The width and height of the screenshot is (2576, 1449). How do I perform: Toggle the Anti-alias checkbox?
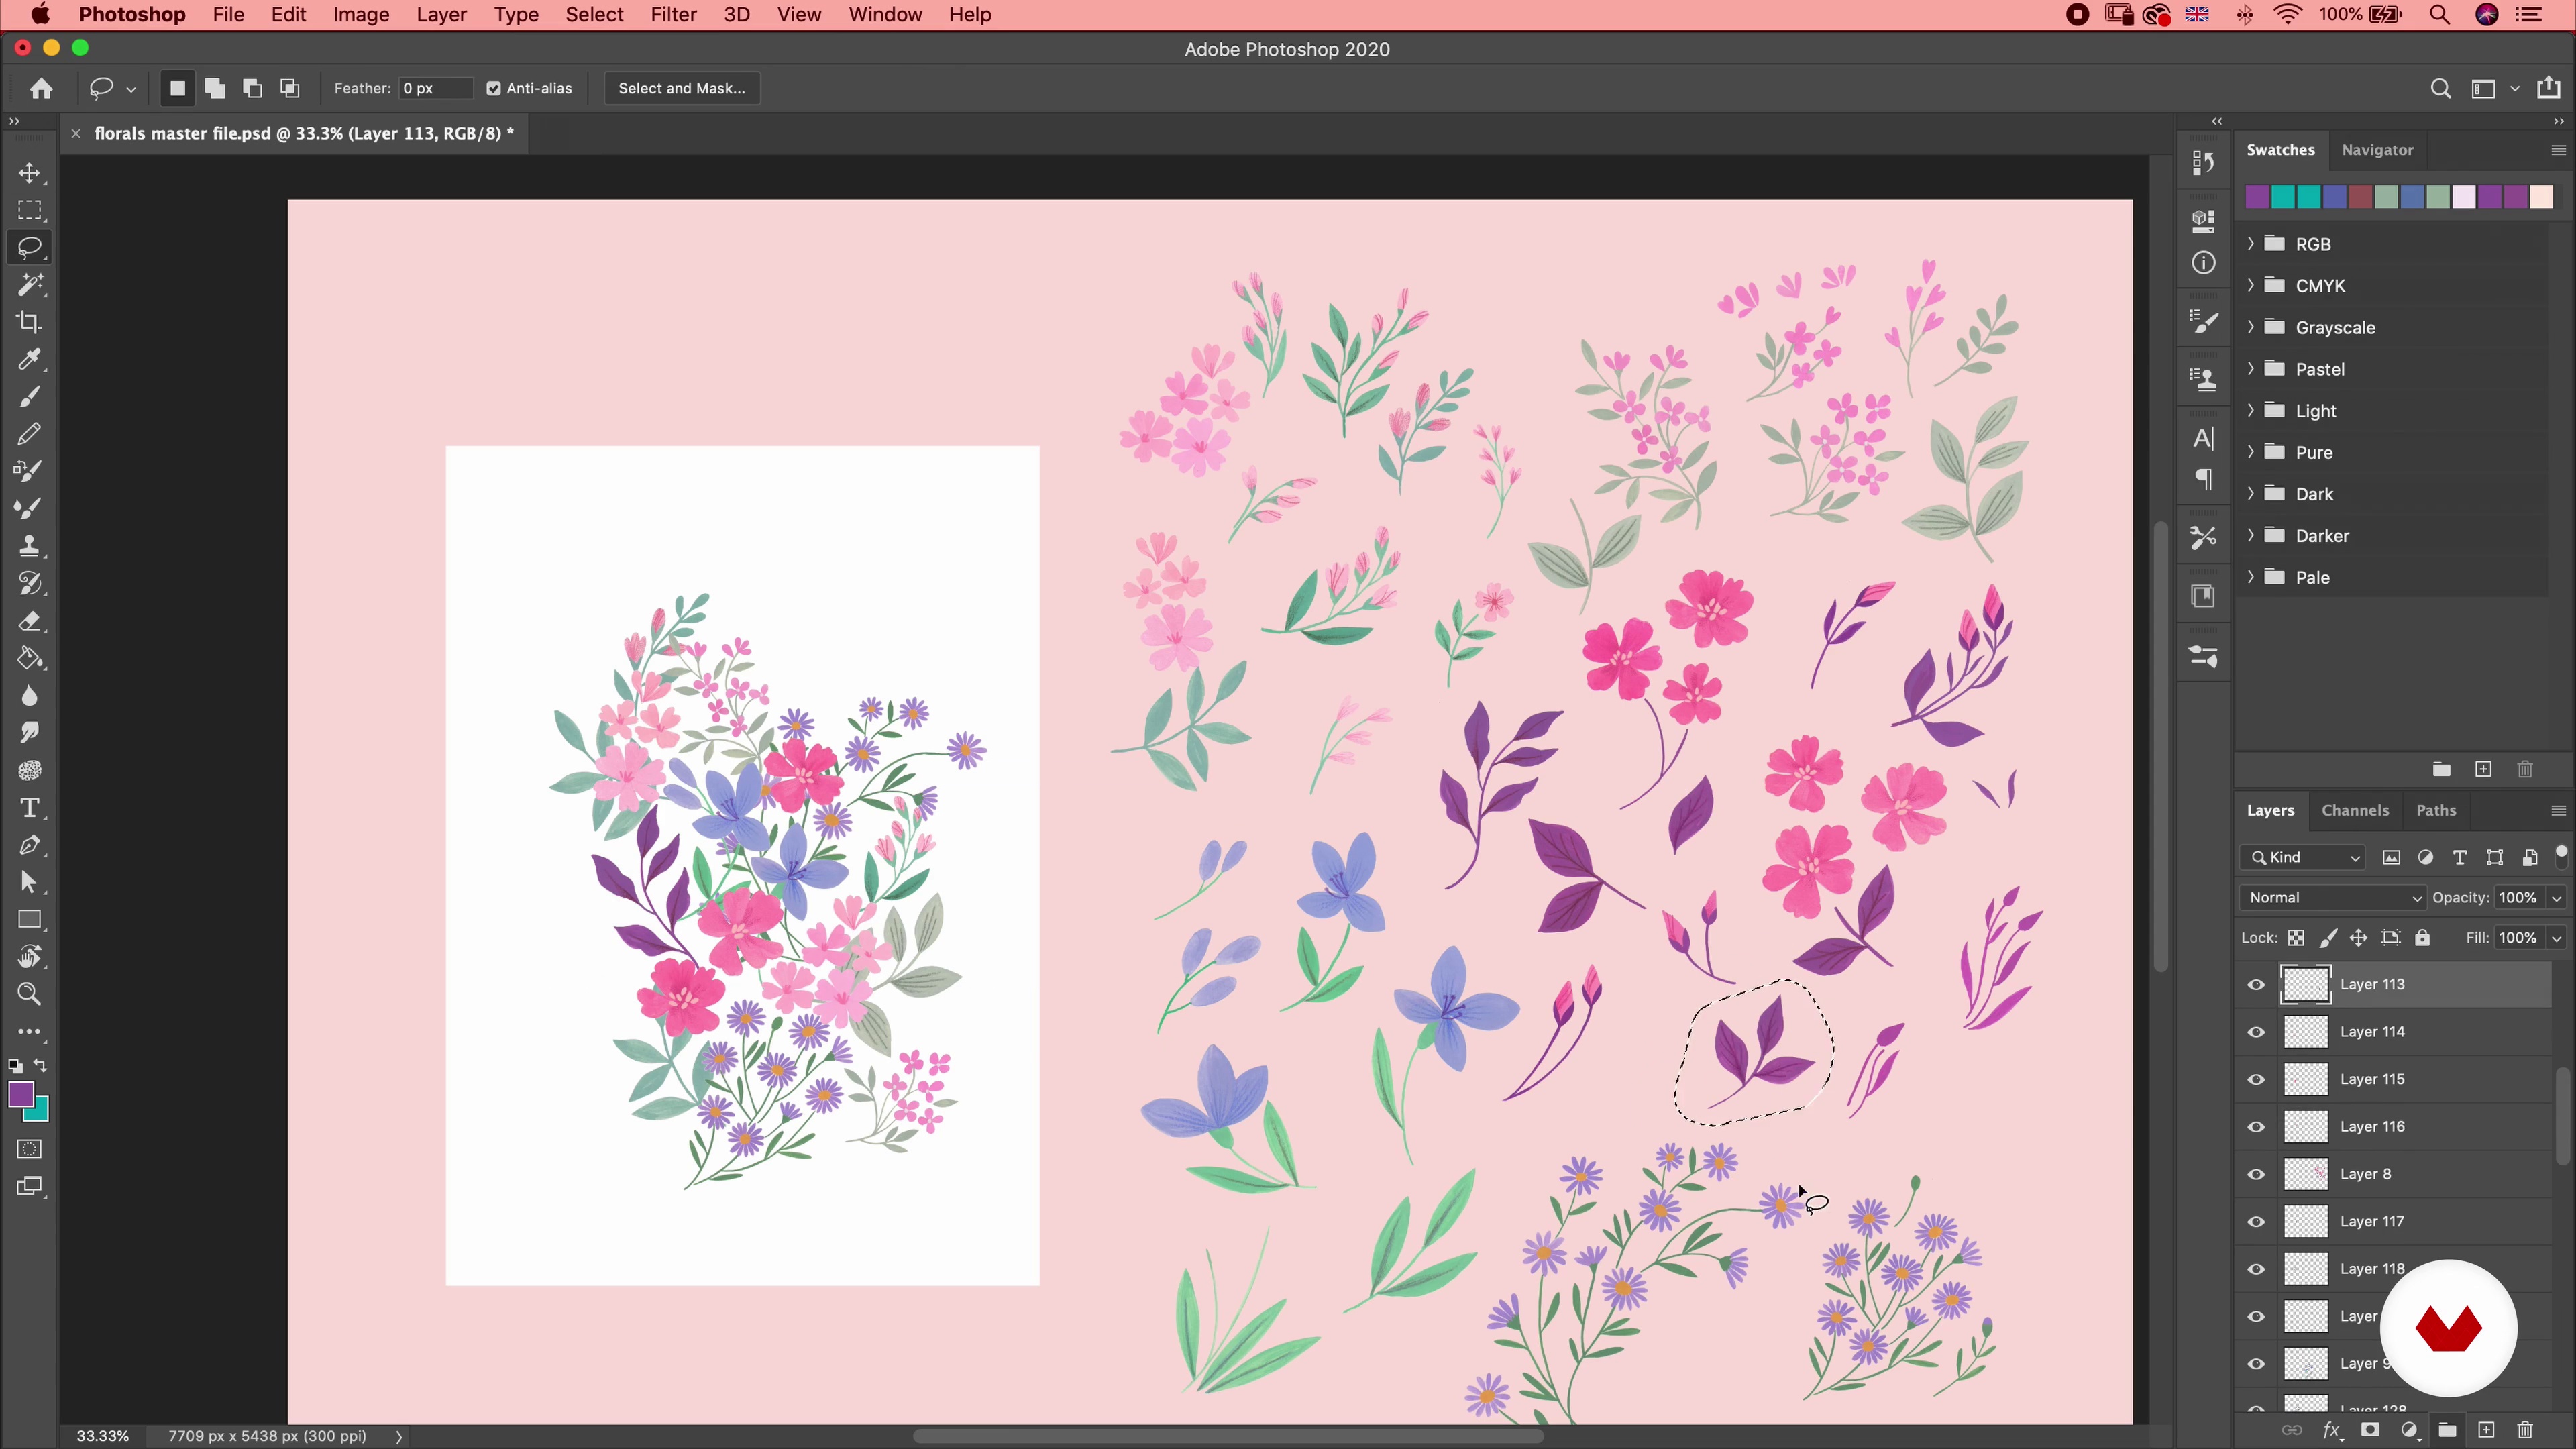pyautogui.click(x=493, y=88)
